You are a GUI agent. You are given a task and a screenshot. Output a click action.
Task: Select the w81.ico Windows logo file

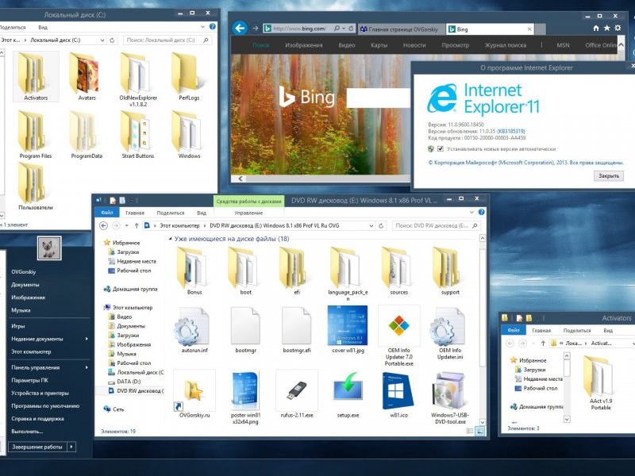(398, 390)
